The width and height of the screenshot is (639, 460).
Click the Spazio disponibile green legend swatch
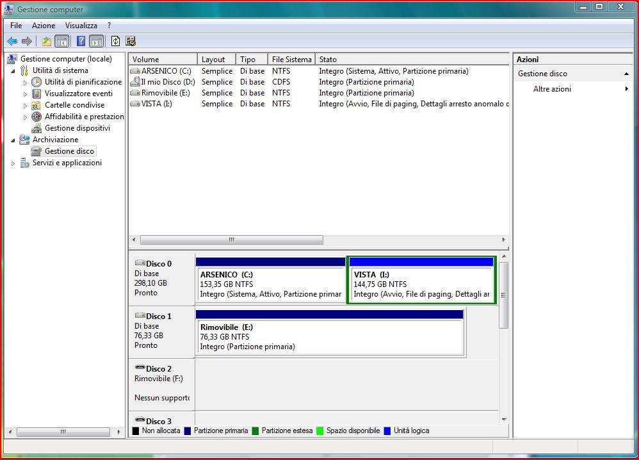(320, 431)
